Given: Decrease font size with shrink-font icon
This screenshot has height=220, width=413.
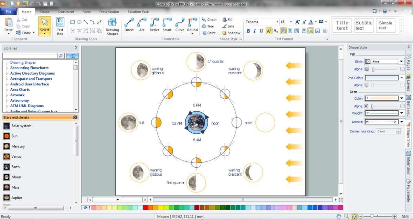Looking at the screenshot, I should (304, 22).
